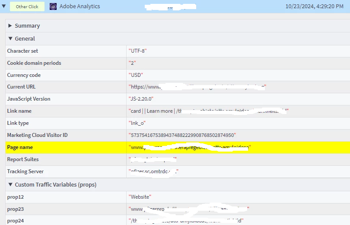Click the Adobe Analytics logo icon
This screenshot has width=350, height=225.
click(53, 6)
